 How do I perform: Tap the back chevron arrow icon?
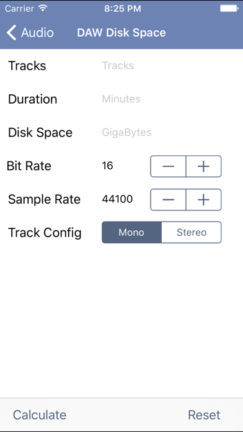pos(12,32)
